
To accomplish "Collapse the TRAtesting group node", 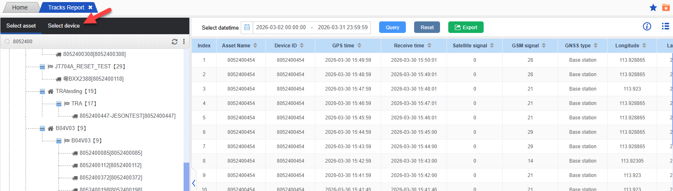I will [42, 91].
